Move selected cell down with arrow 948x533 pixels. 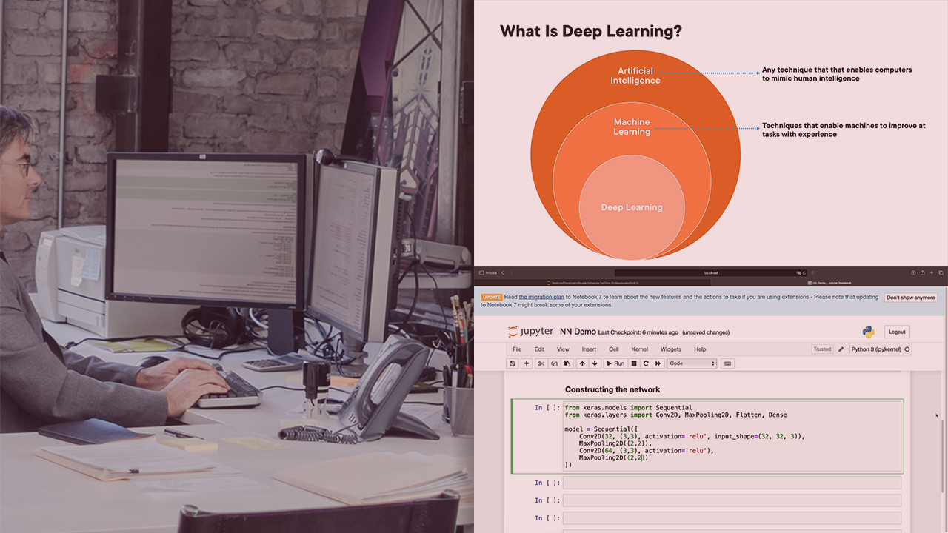(x=595, y=363)
